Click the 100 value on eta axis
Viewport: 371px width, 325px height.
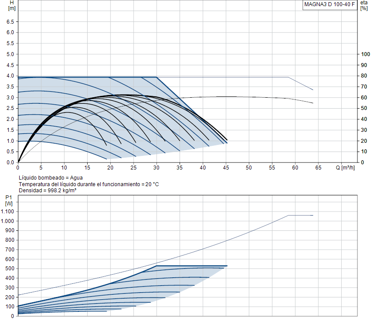(x=365, y=54)
